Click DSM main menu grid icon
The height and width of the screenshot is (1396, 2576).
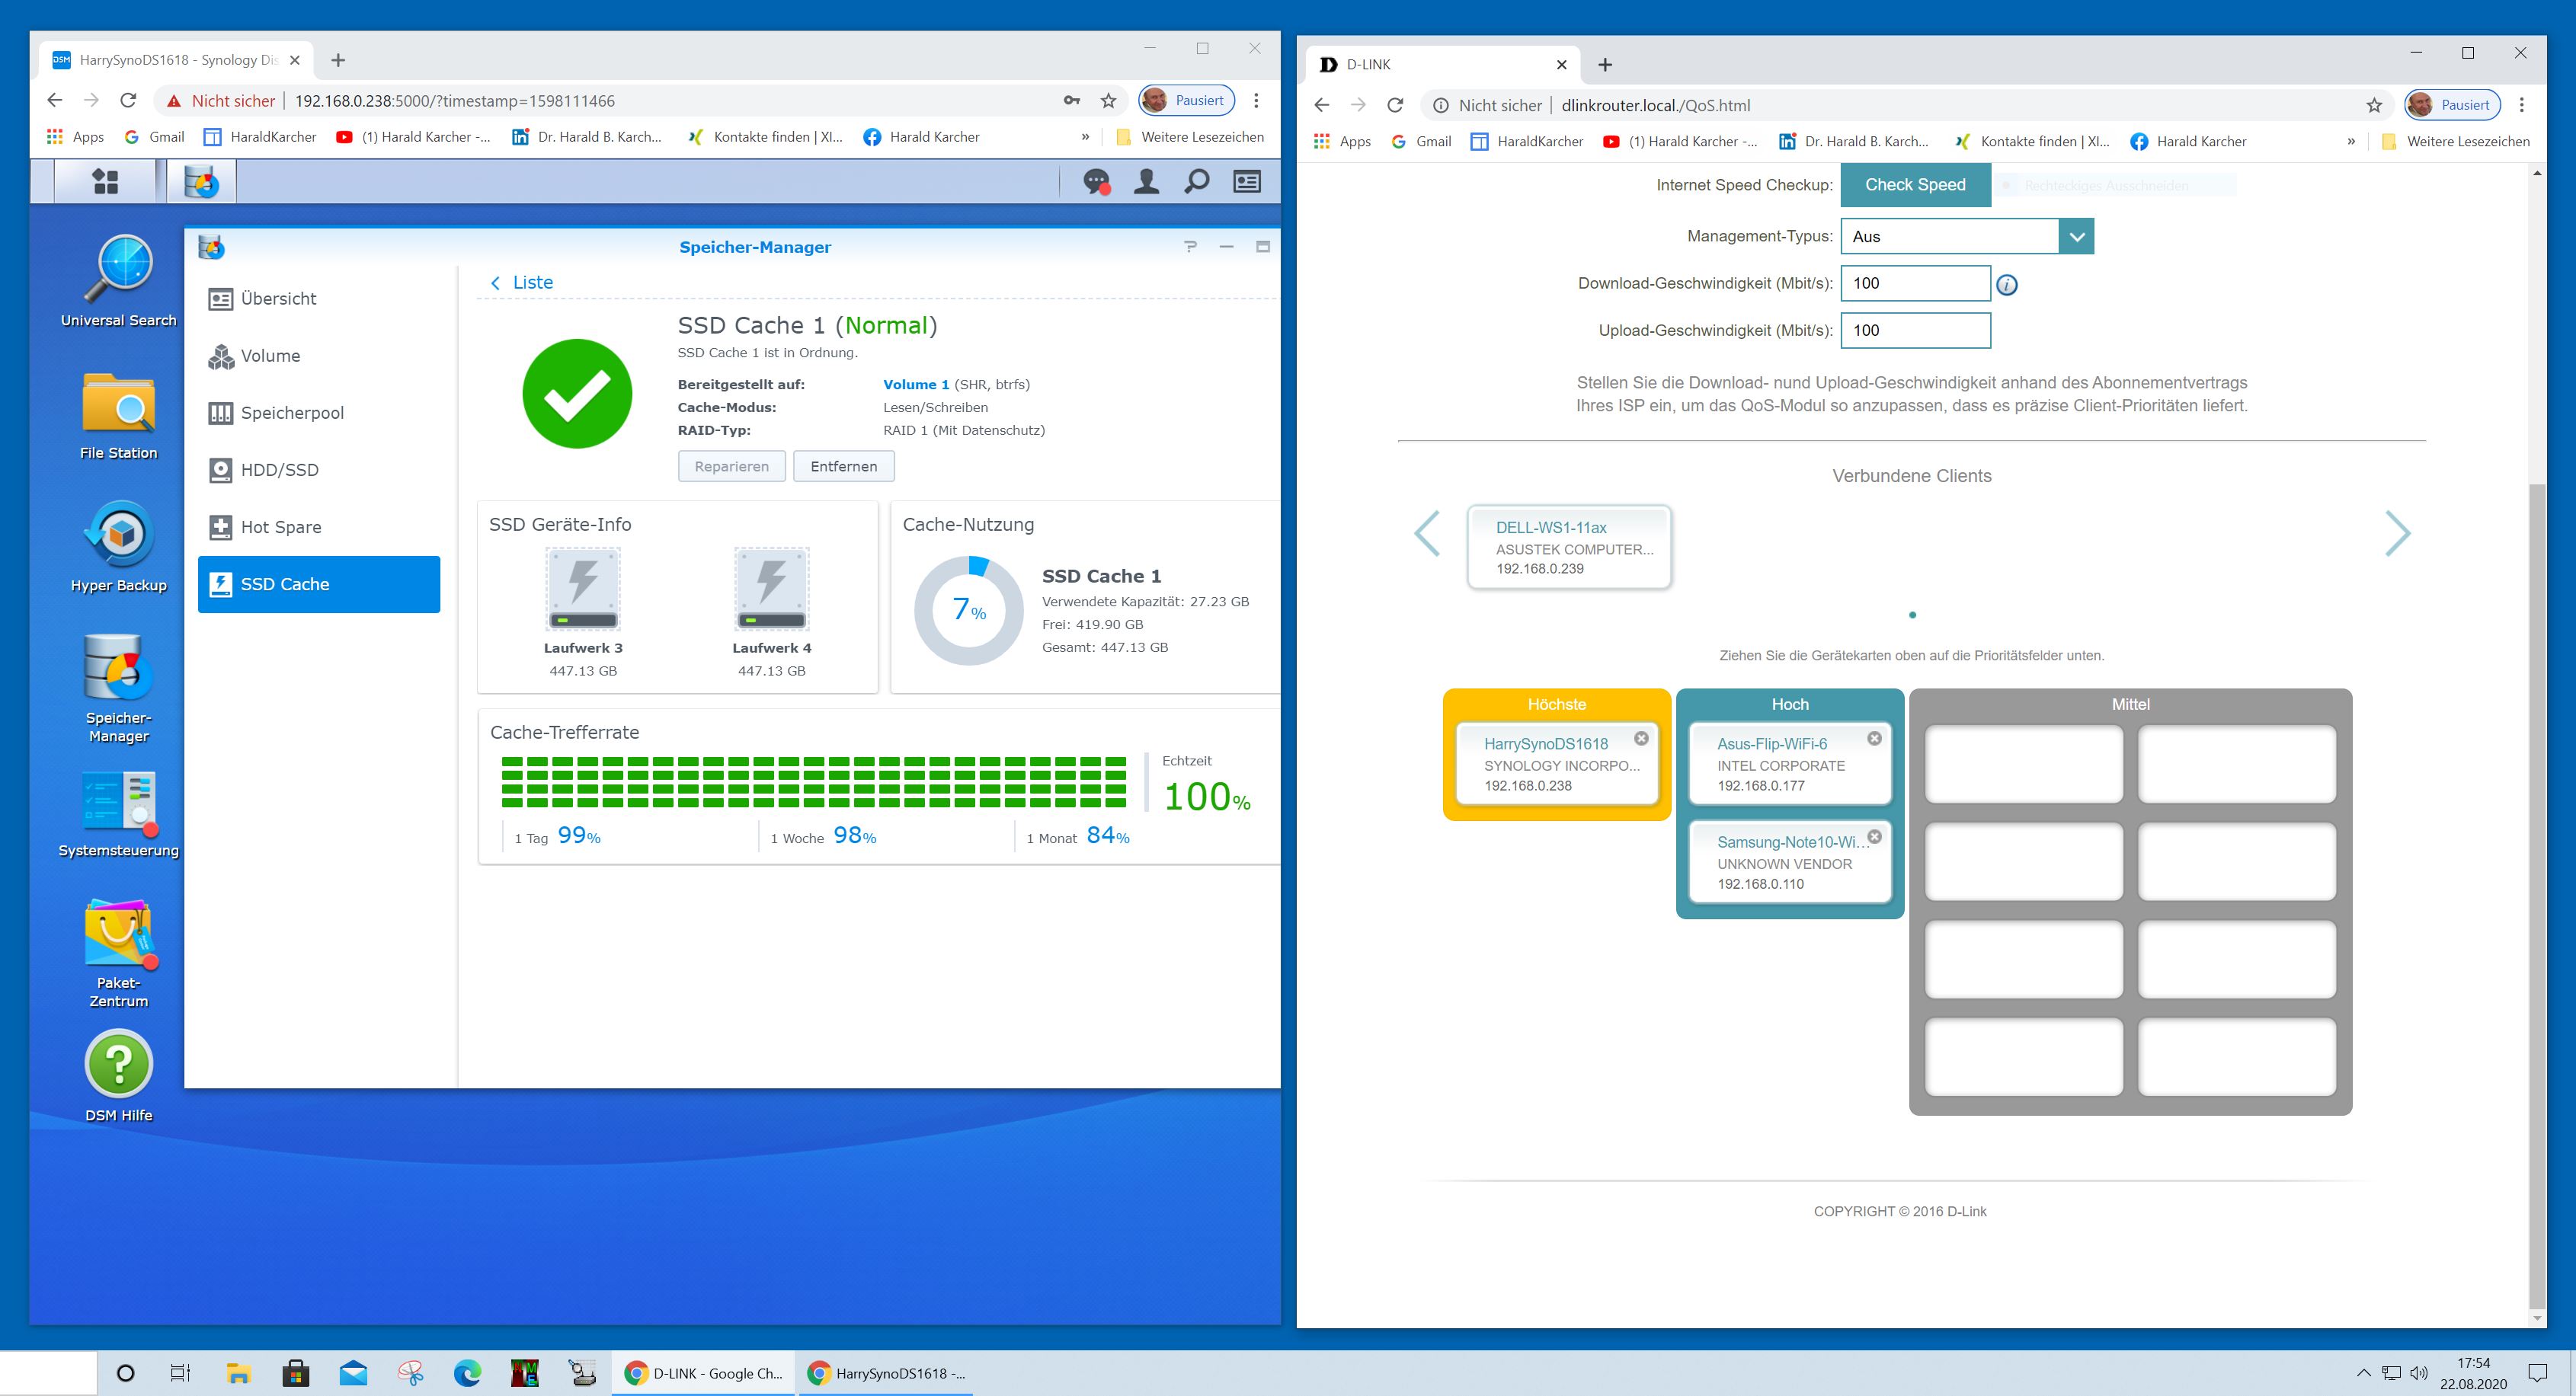tap(105, 182)
